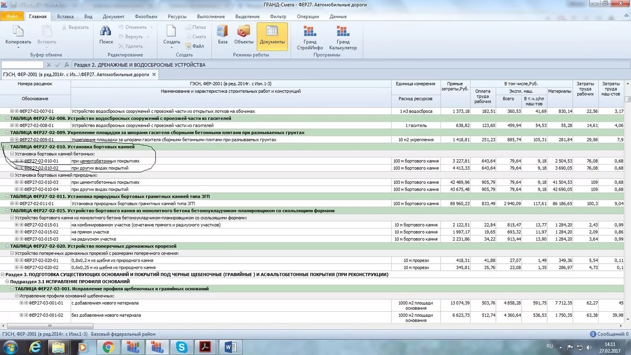This screenshot has width=631, height=355.
Task: Collapse ТАБЛИЦА ФЕР27-02-015 group
Action: pos(7,211)
